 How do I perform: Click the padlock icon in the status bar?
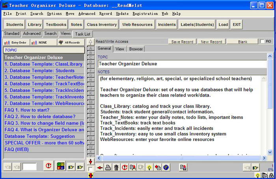(x=271, y=175)
